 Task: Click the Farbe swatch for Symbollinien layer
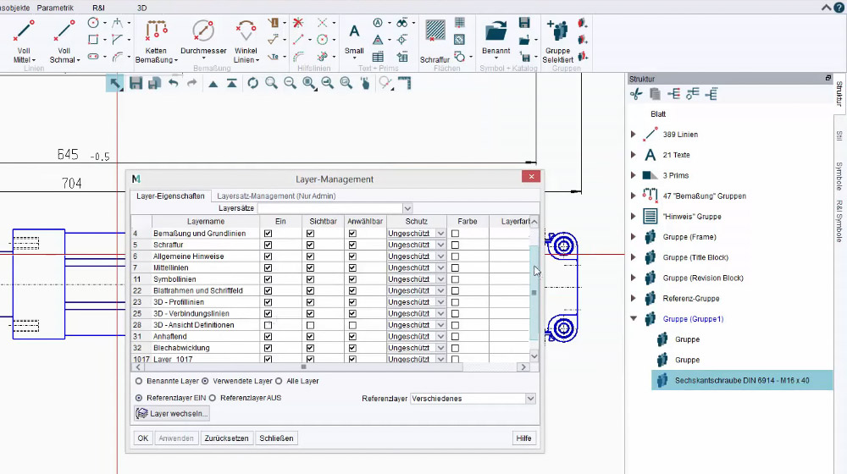456,279
